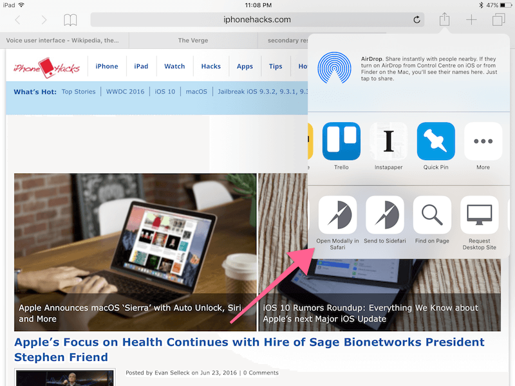515x386 pixels.
Task: Select Find on Page action
Action: (x=432, y=215)
